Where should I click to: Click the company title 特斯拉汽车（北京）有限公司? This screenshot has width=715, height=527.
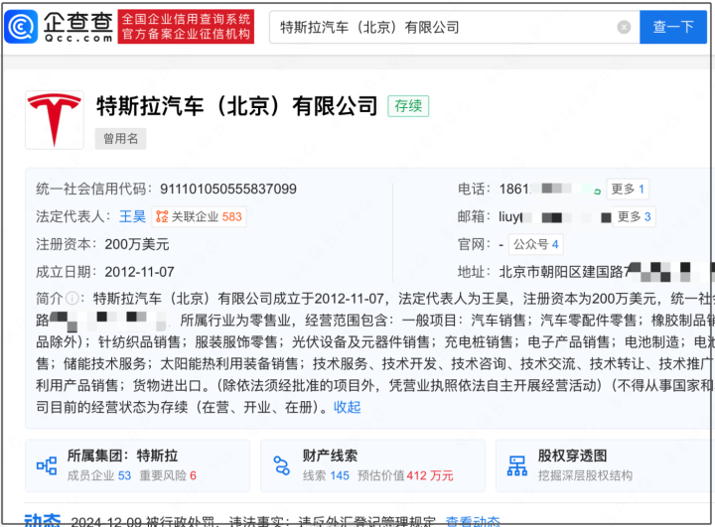237,106
